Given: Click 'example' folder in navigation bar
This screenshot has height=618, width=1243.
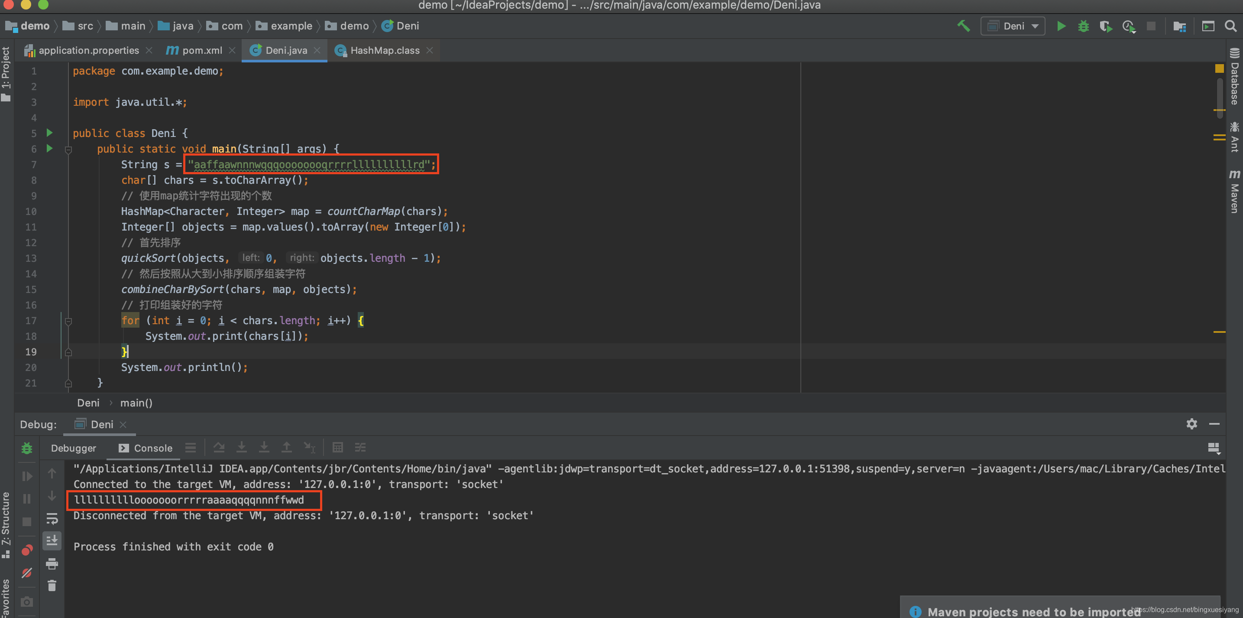Looking at the screenshot, I should (x=284, y=26).
